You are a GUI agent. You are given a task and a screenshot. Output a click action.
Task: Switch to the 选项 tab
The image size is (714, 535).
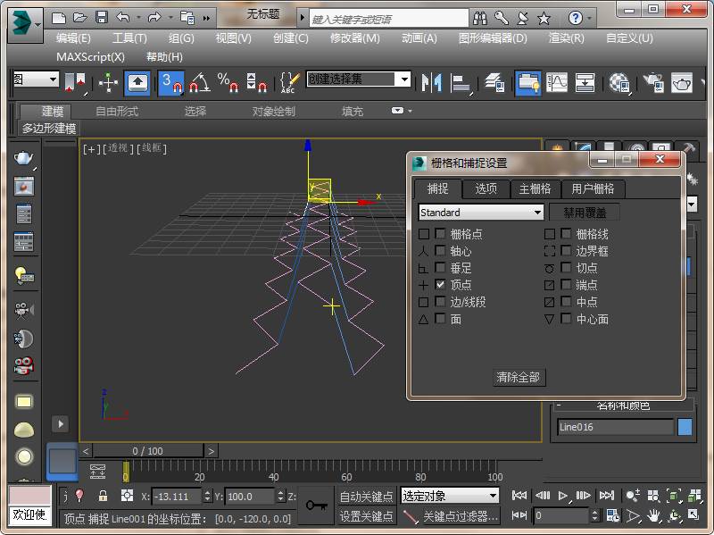[x=486, y=188]
